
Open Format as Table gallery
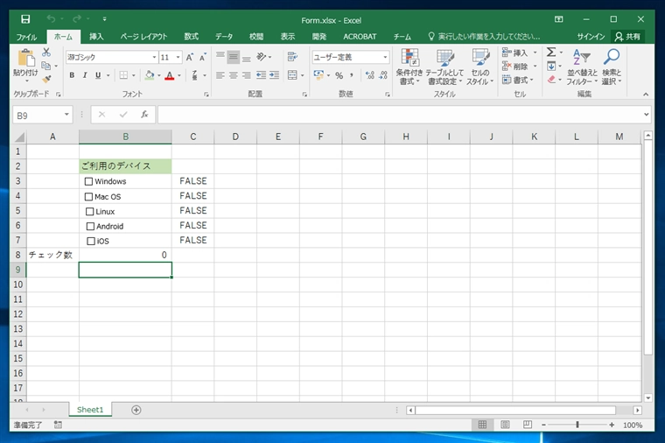(444, 67)
